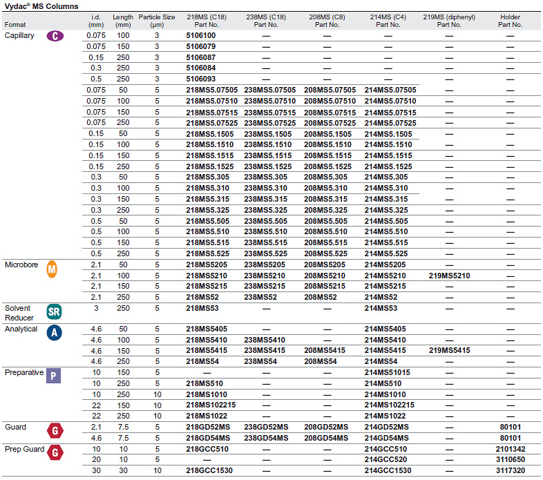Select part number 214MS1022
Screen dimensions: 543x480
(385, 416)
